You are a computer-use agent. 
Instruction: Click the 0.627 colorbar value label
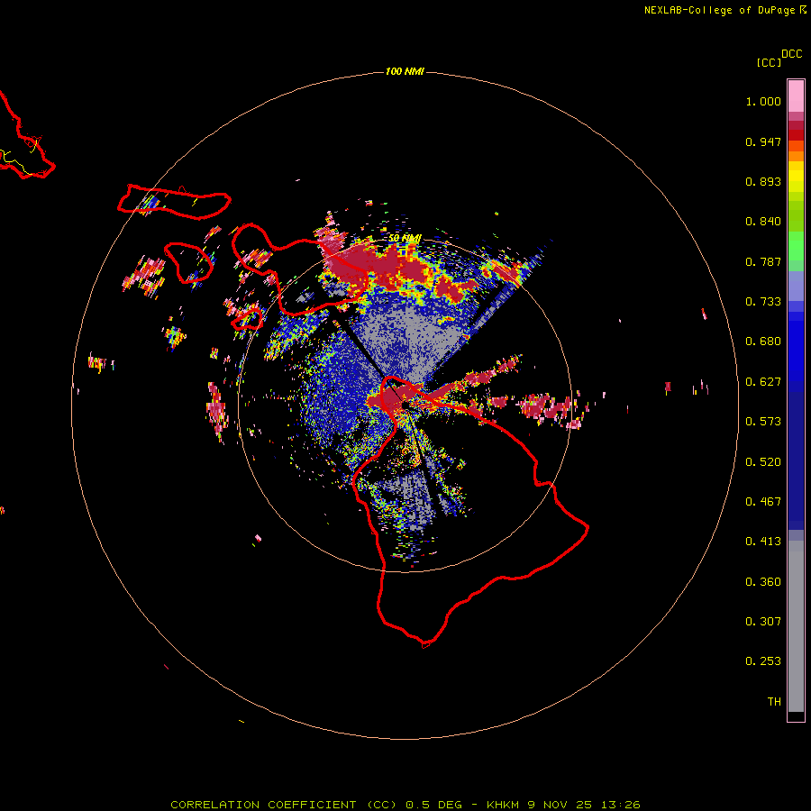coord(763,382)
